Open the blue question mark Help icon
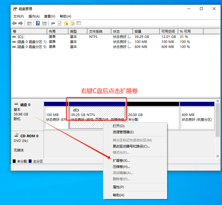 (38, 23)
